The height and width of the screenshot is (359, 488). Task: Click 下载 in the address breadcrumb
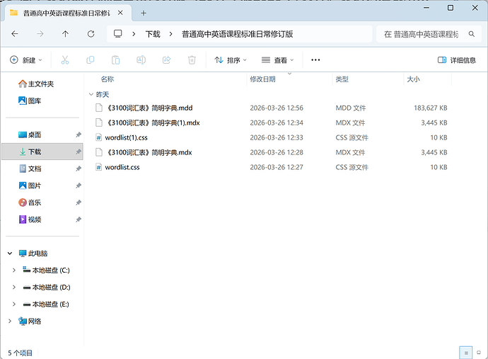(x=153, y=34)
